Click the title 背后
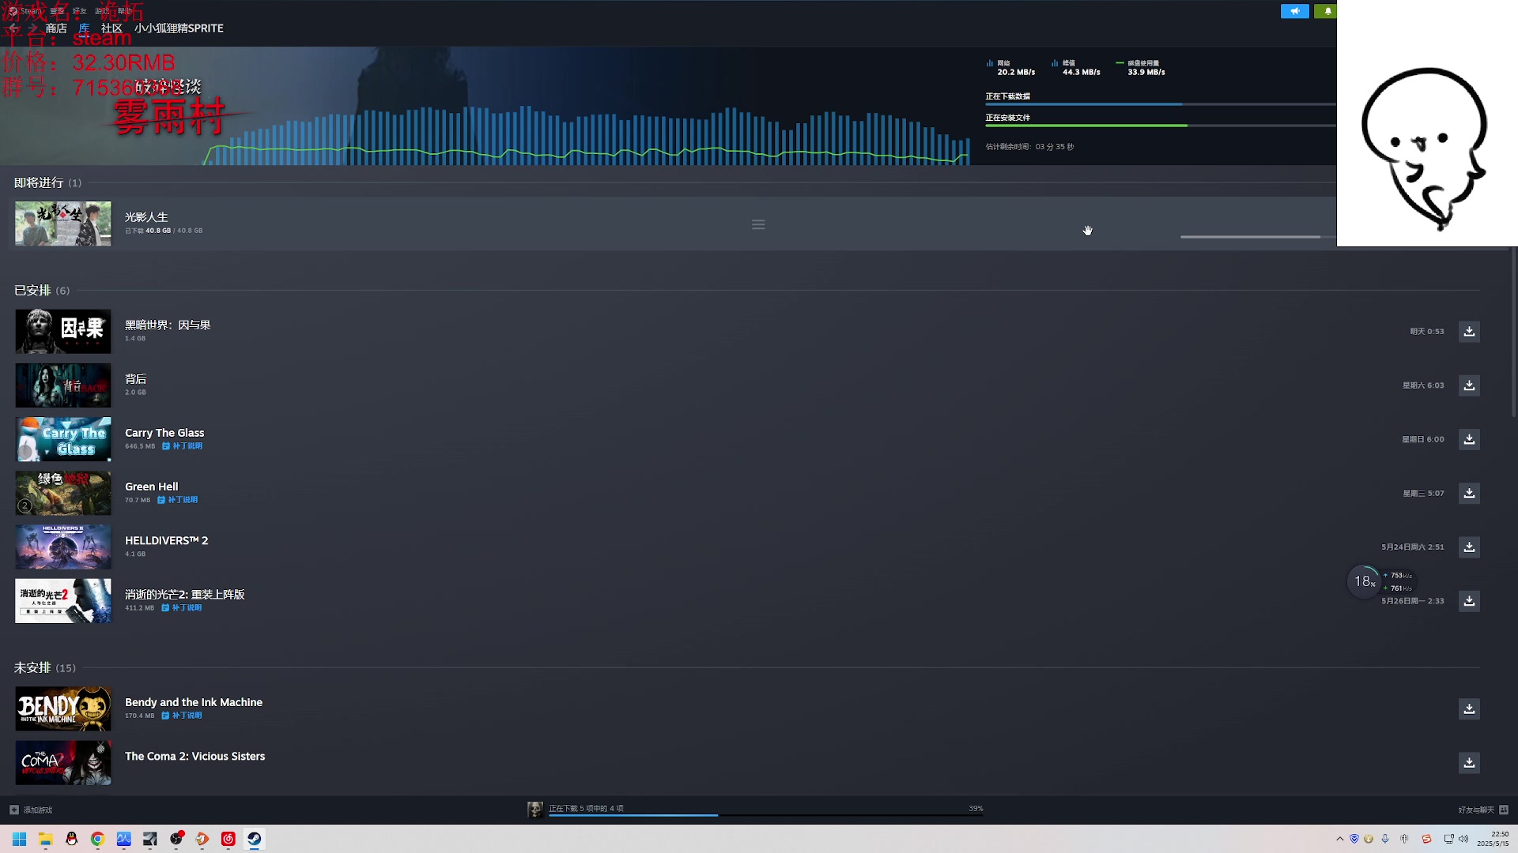 coord(135,379)
